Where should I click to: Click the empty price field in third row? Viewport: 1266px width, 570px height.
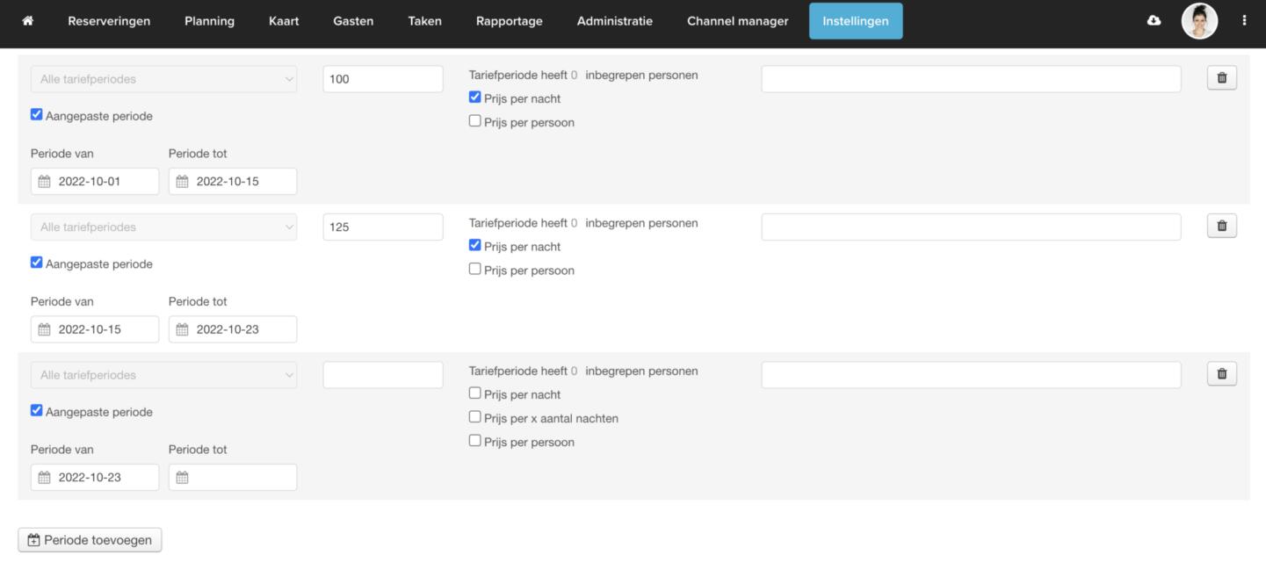point(382,375)
